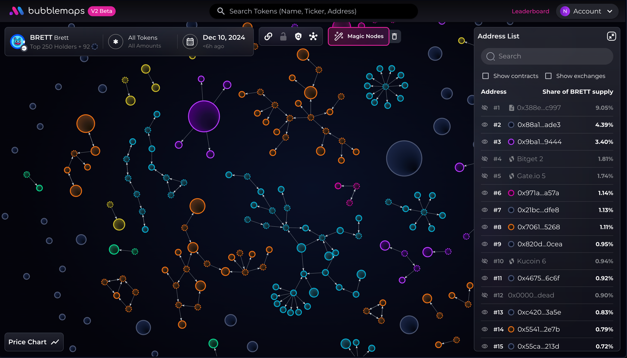Click the link icon in toolbar
The image size is (627, 358).
(268, 36)
